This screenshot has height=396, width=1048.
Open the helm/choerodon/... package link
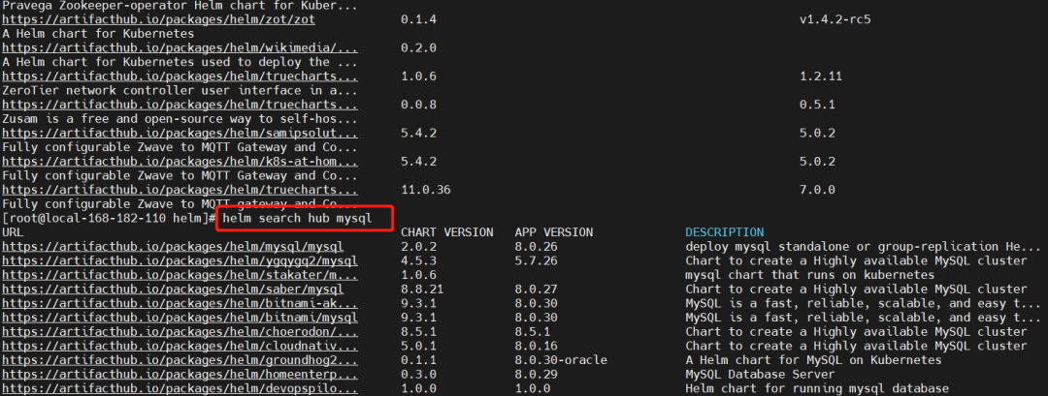180,332
